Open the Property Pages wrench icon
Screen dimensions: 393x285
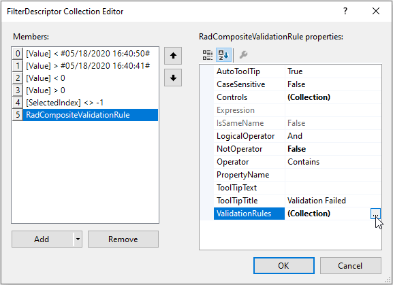[x=243, y=55]
